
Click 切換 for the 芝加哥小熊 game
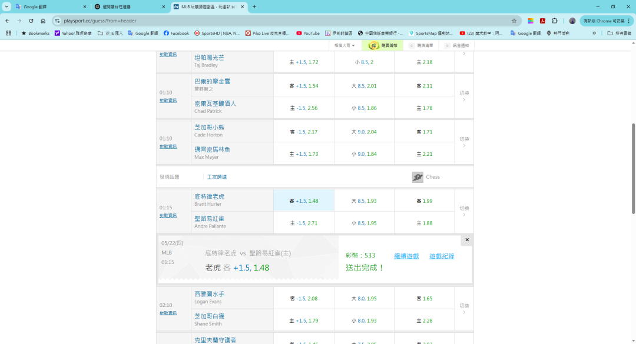[464, 142]
